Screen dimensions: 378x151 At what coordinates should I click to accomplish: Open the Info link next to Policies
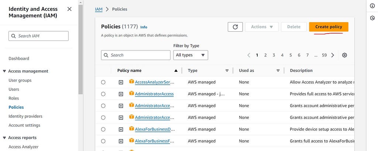pyautogui.click(x=144, y=27)
